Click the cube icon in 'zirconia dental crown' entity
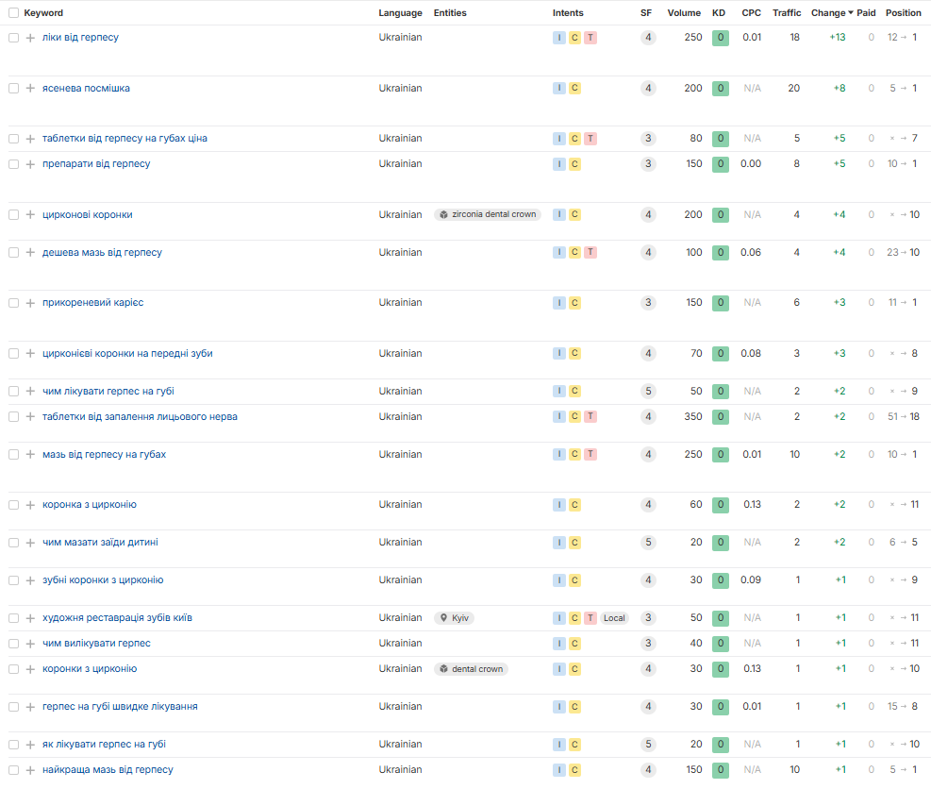 443,214
